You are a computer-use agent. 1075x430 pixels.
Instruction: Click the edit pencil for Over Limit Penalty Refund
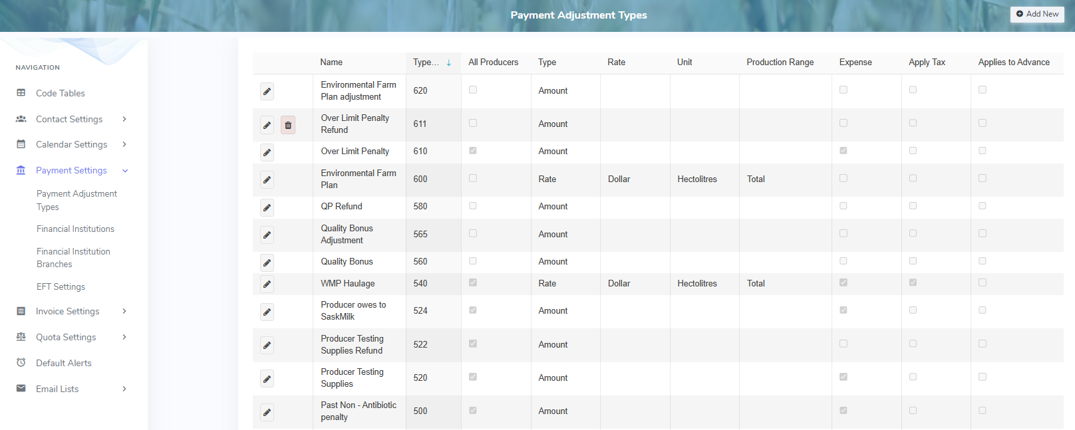click(267, 125)
